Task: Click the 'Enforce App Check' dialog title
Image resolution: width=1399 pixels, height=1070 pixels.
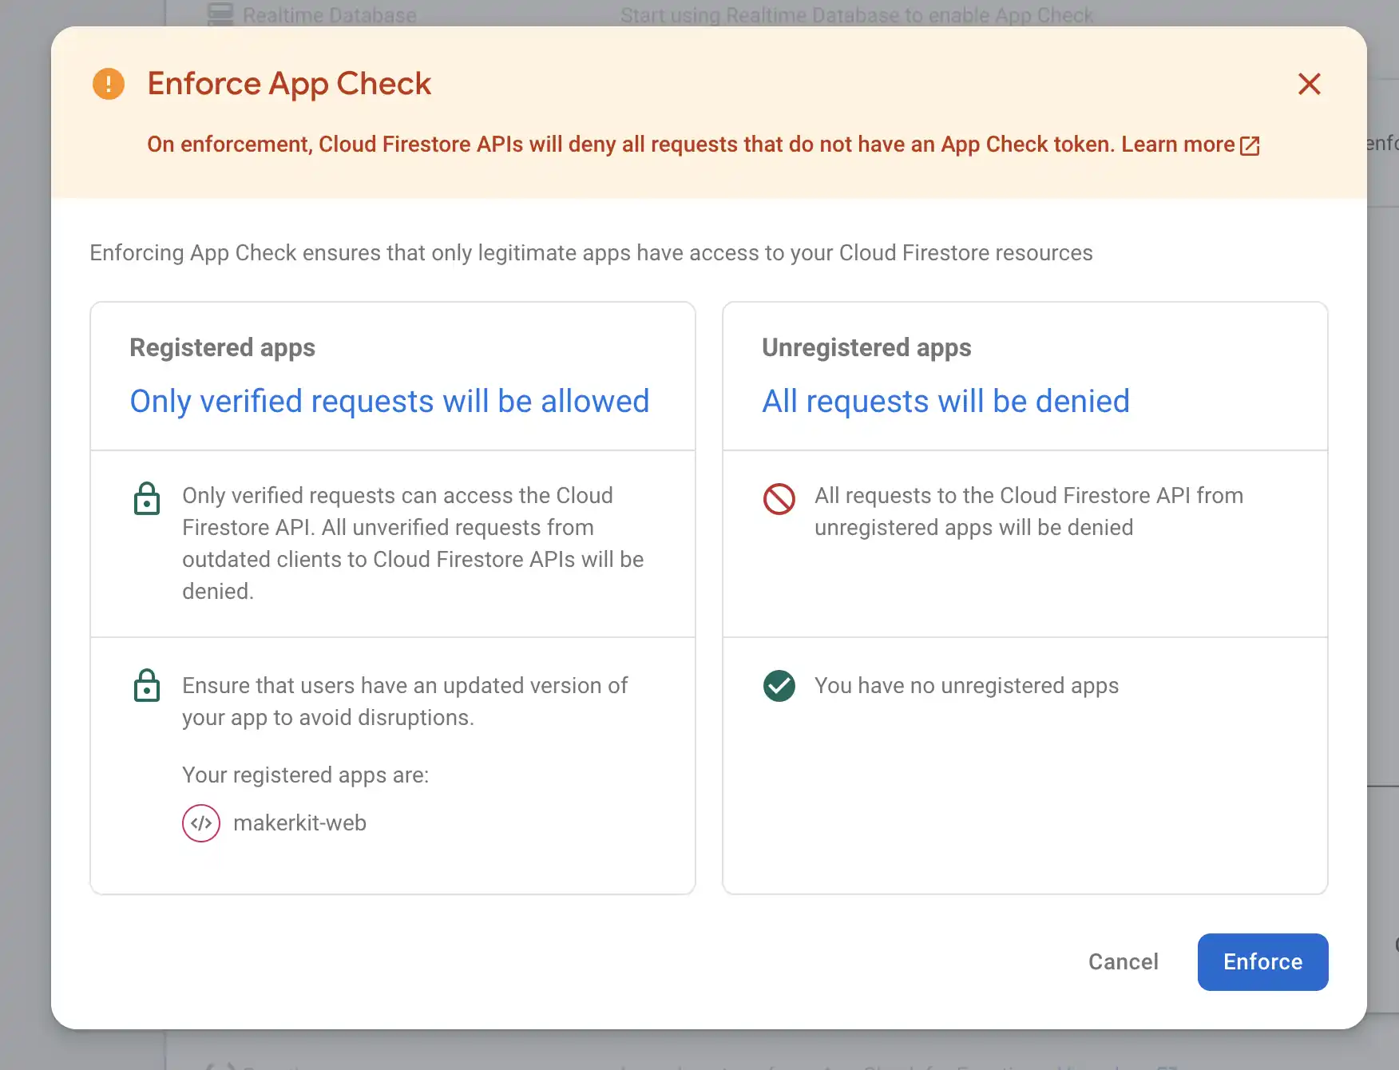Action: coord(289,84)
